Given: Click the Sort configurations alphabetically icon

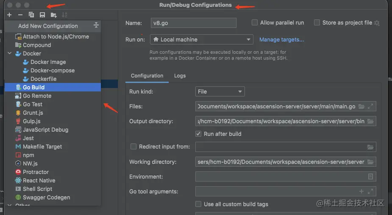Looking at the screenshot, I should (64, 15).
